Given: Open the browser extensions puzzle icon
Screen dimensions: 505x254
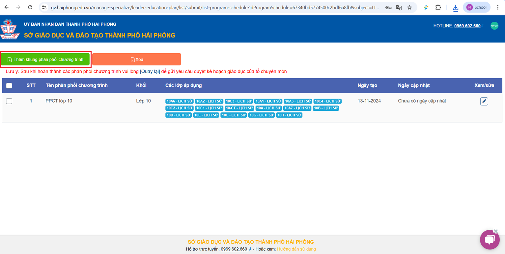Looking at the screenshot, I should coord(438,7).
